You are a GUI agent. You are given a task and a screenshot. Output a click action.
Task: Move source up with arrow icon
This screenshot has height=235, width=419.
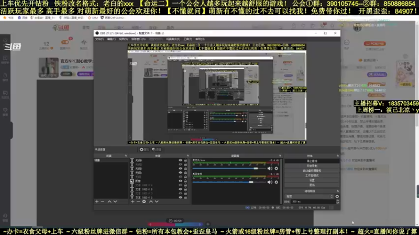(151, 202)
